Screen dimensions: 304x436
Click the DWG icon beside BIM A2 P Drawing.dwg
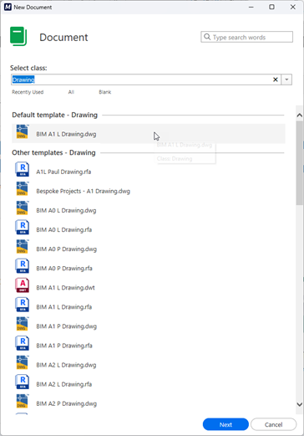[x=23, y=402]
